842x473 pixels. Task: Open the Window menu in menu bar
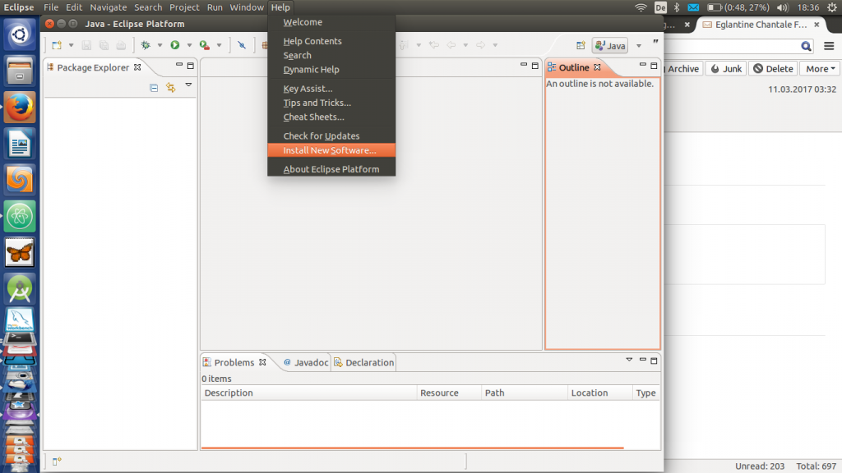coord(247,7)
